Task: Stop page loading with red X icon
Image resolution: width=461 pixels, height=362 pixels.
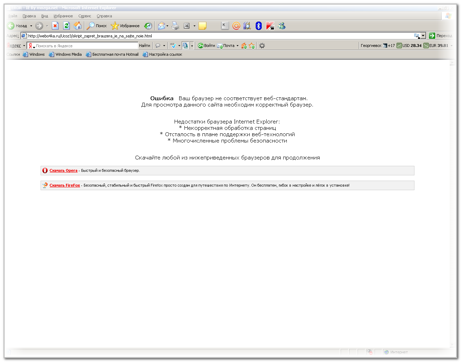Action: click(55, 26)
